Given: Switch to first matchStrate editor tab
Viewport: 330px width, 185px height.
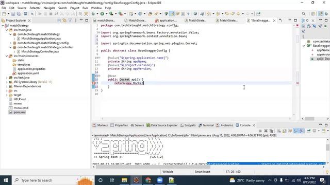Looking at the screenshot, I should [x=104, y=21].
